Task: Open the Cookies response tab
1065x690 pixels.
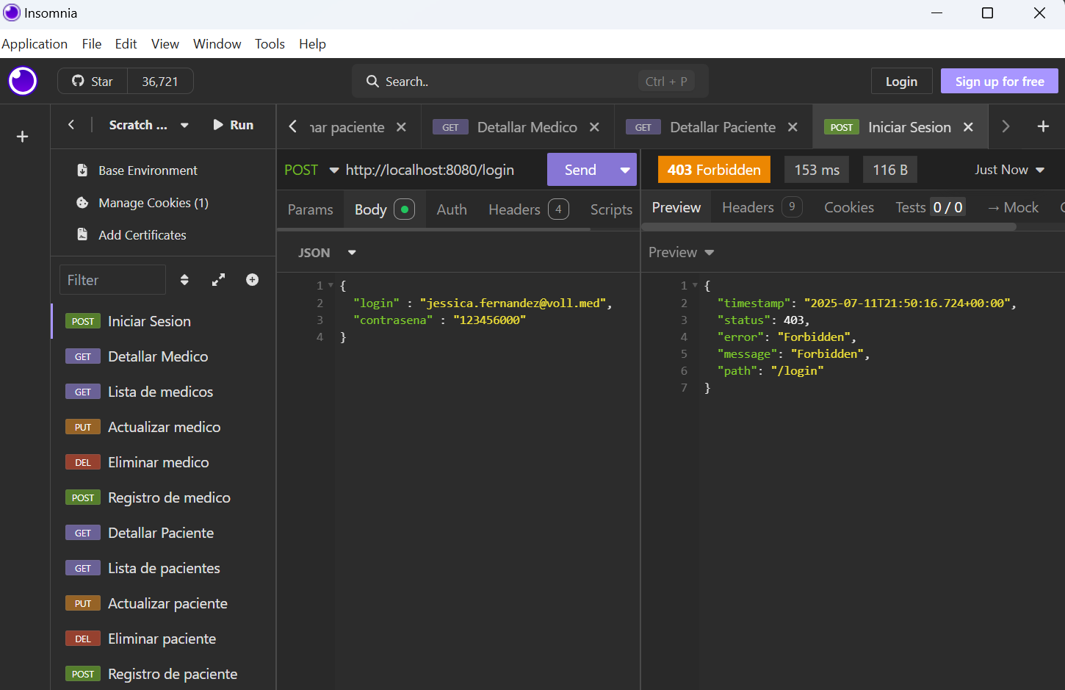Action: pos(849,207)
